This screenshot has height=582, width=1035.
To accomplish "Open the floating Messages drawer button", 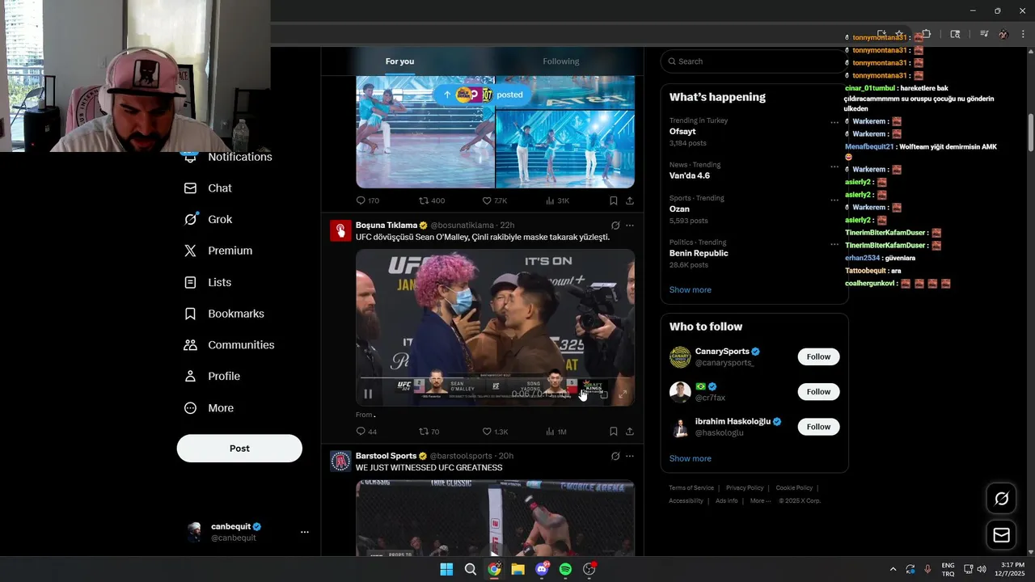I will pos(1001,535).
